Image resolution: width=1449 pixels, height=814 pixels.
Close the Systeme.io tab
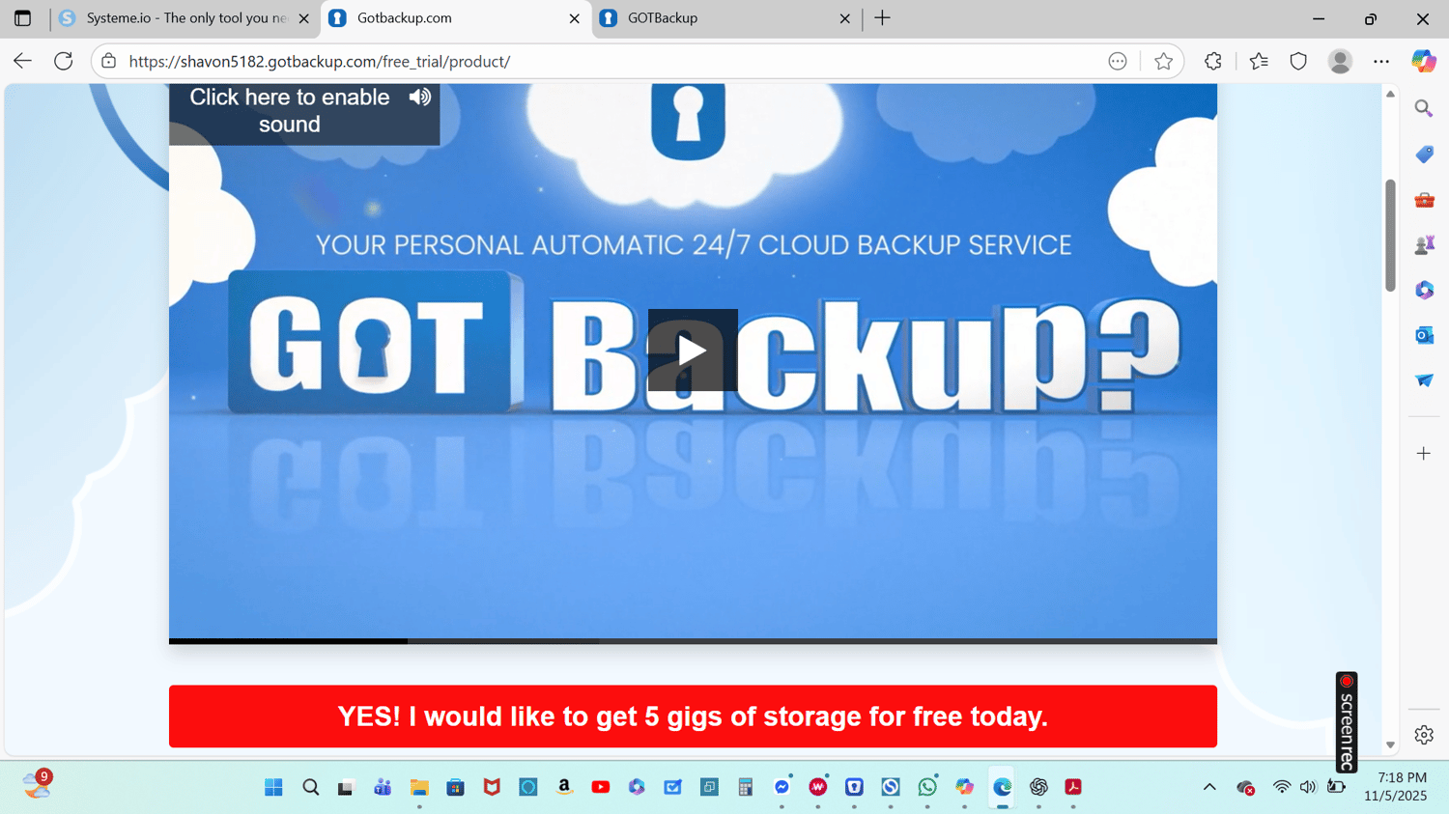click(303, 18)
